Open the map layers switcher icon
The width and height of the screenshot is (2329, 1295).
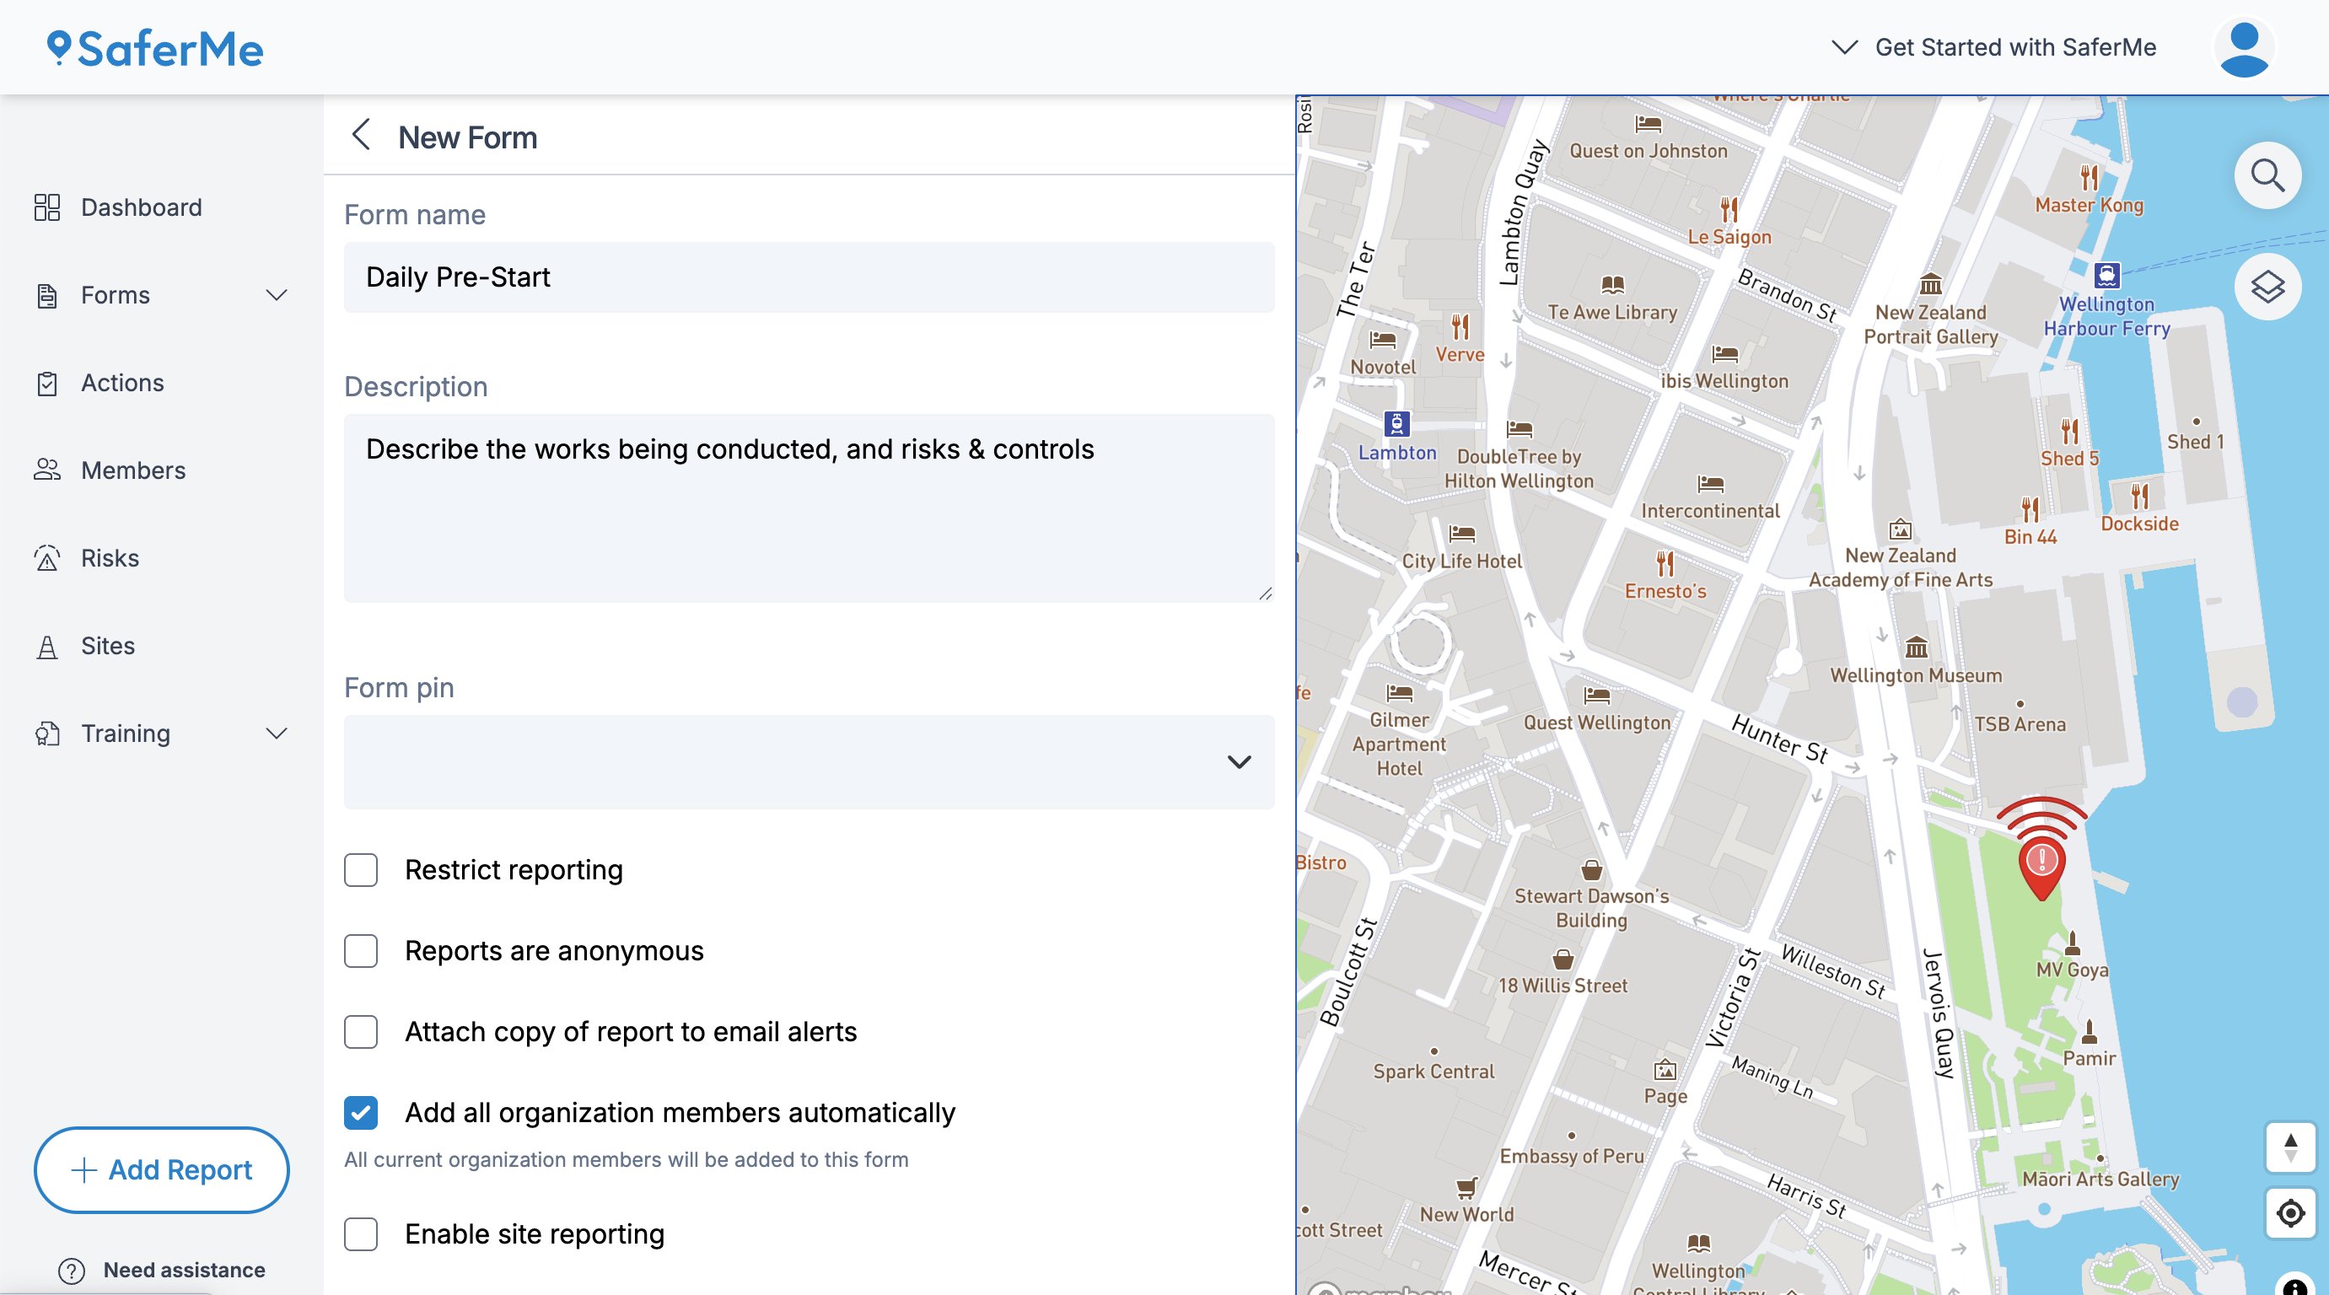click(2267, 287)
